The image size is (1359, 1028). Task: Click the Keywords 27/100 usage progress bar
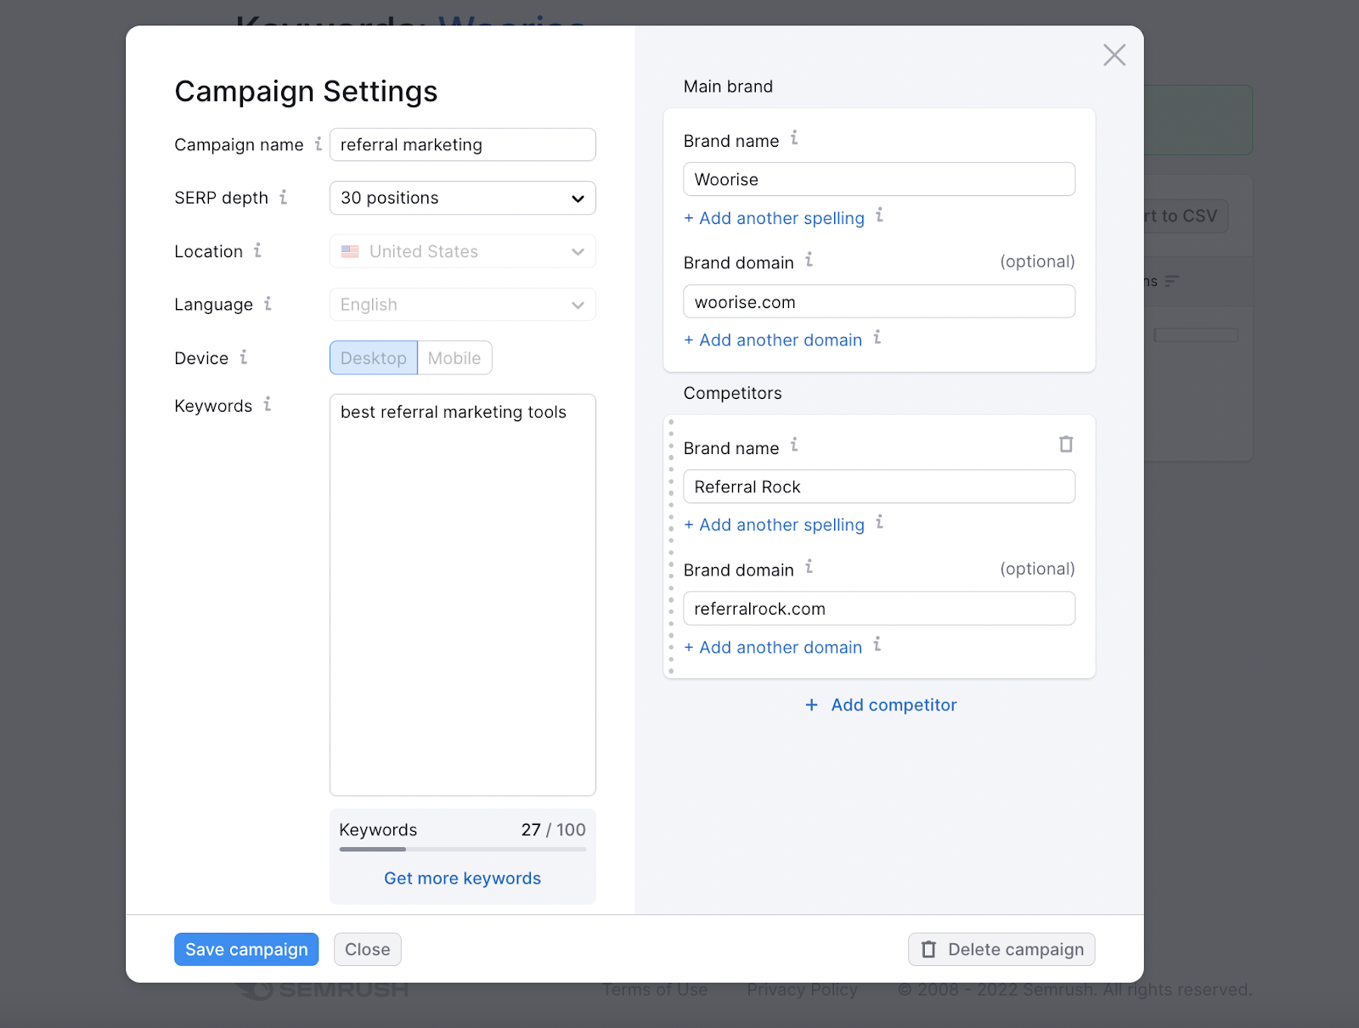pyautogui.click(x=462, y=849)
